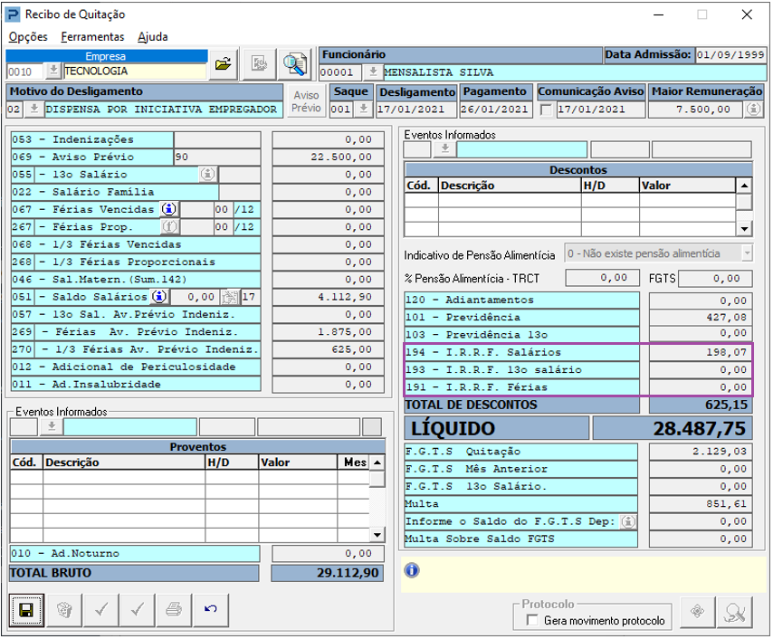Screen dimensions: 773x639
Task: Click the % Pensão Alimentícia TRCT field
Action: click(602, 278)
